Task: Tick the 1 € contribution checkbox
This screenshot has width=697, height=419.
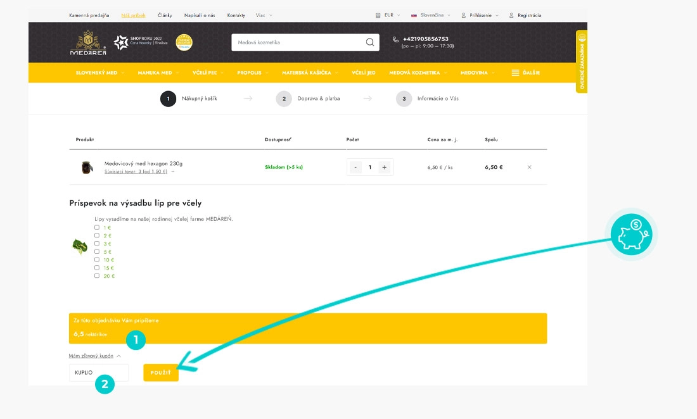Action: 97,227
